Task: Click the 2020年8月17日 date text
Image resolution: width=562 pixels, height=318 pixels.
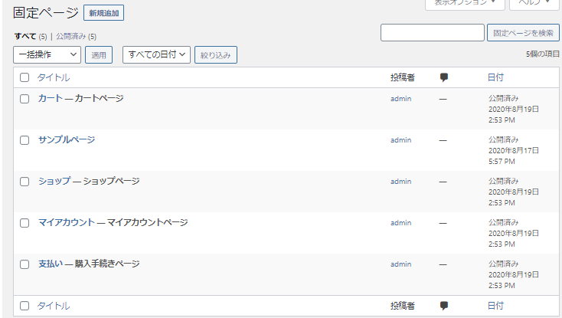Action: click(x=514, y=151)
